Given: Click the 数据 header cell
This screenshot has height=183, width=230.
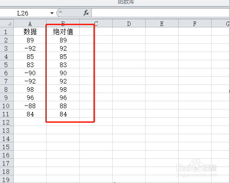Looking at the screenshot, I should point(30,31).
